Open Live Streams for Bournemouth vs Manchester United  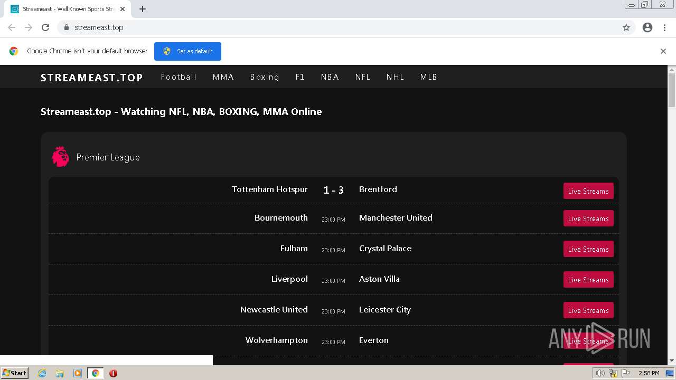tap(588, 218)
